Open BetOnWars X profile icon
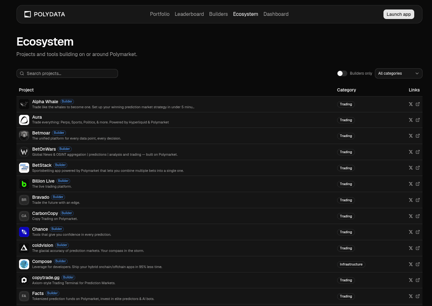Viewport: 432px width, 306px height. (x=411, y=152)
